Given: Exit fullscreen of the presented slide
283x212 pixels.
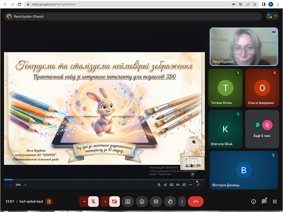Looking at the screenshot, I should click(x=198, y=184).
